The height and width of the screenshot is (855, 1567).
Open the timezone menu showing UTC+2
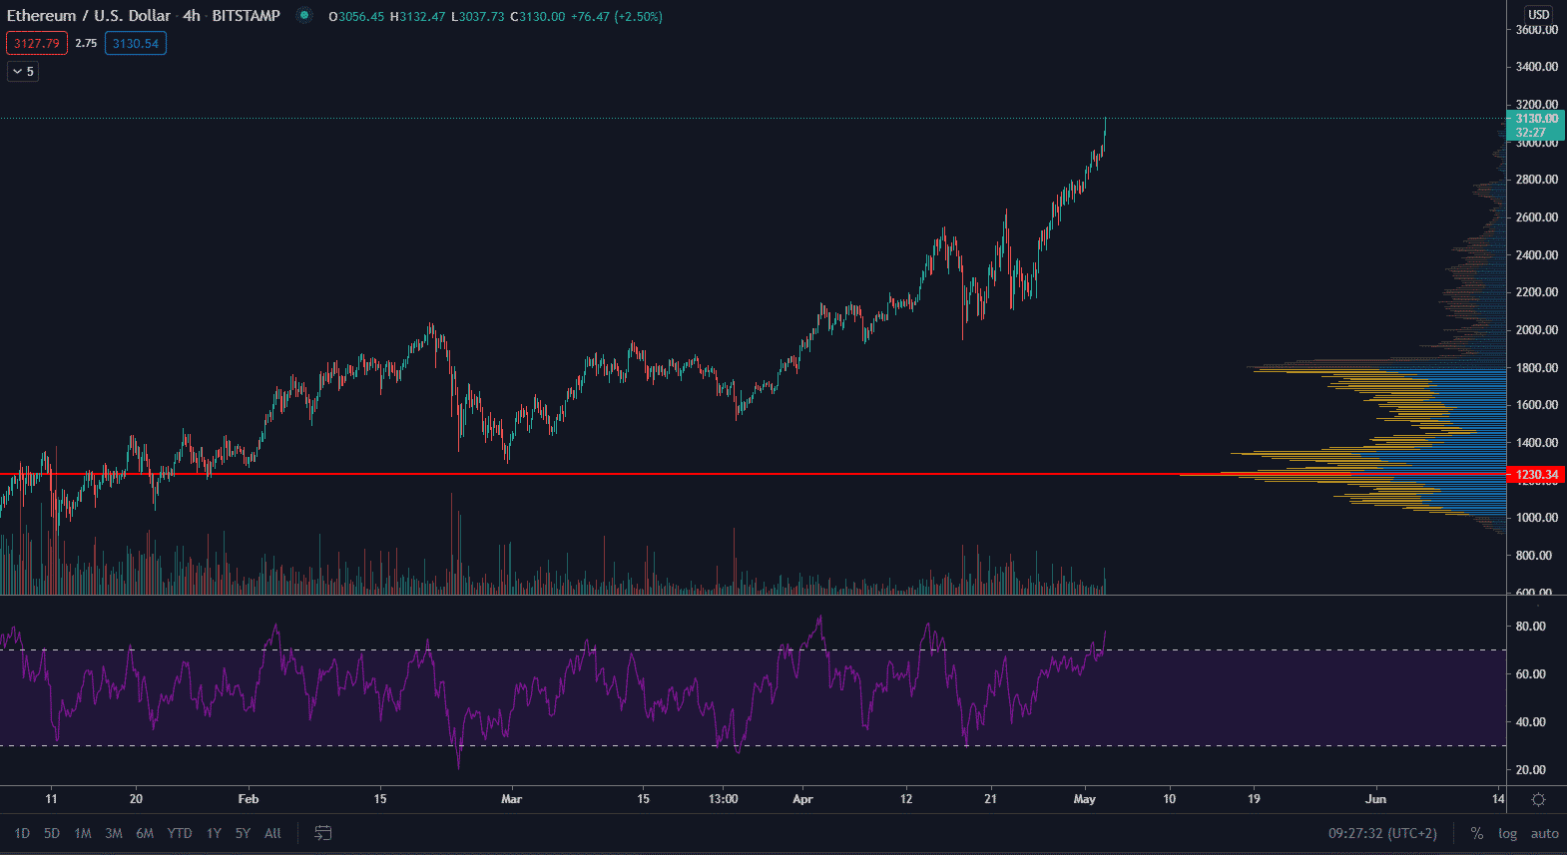click(1381, 833)
